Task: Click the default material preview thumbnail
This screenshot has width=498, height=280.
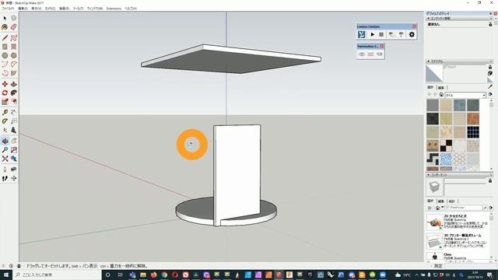Action: click(434, 74)
